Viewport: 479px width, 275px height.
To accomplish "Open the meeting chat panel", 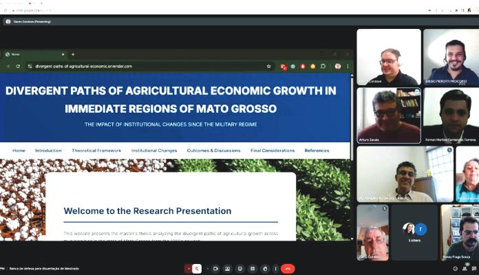I will [473, 269].
